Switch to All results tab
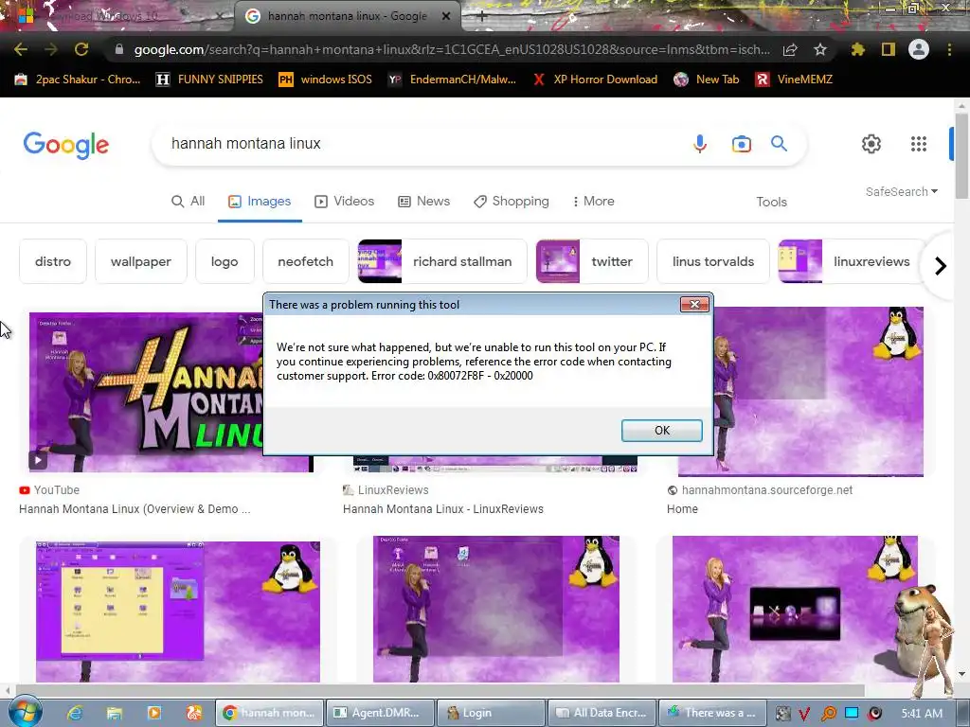The width and height of the screenshot is (970, 727). [189, 202]
